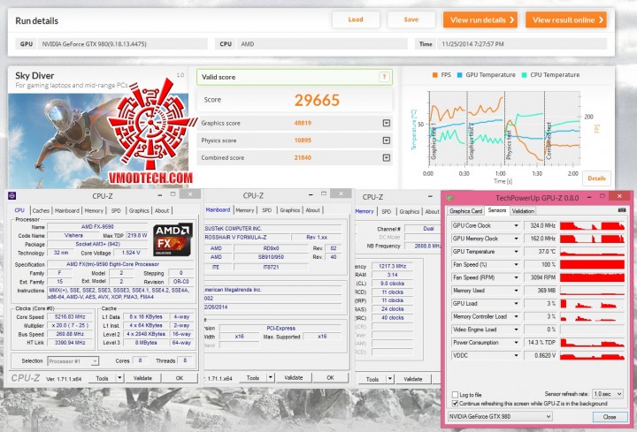Toggle continue refreshing in background checkbox
This screenshot has width=637, height=432.
pyautogui.click(x=455, y=403)
